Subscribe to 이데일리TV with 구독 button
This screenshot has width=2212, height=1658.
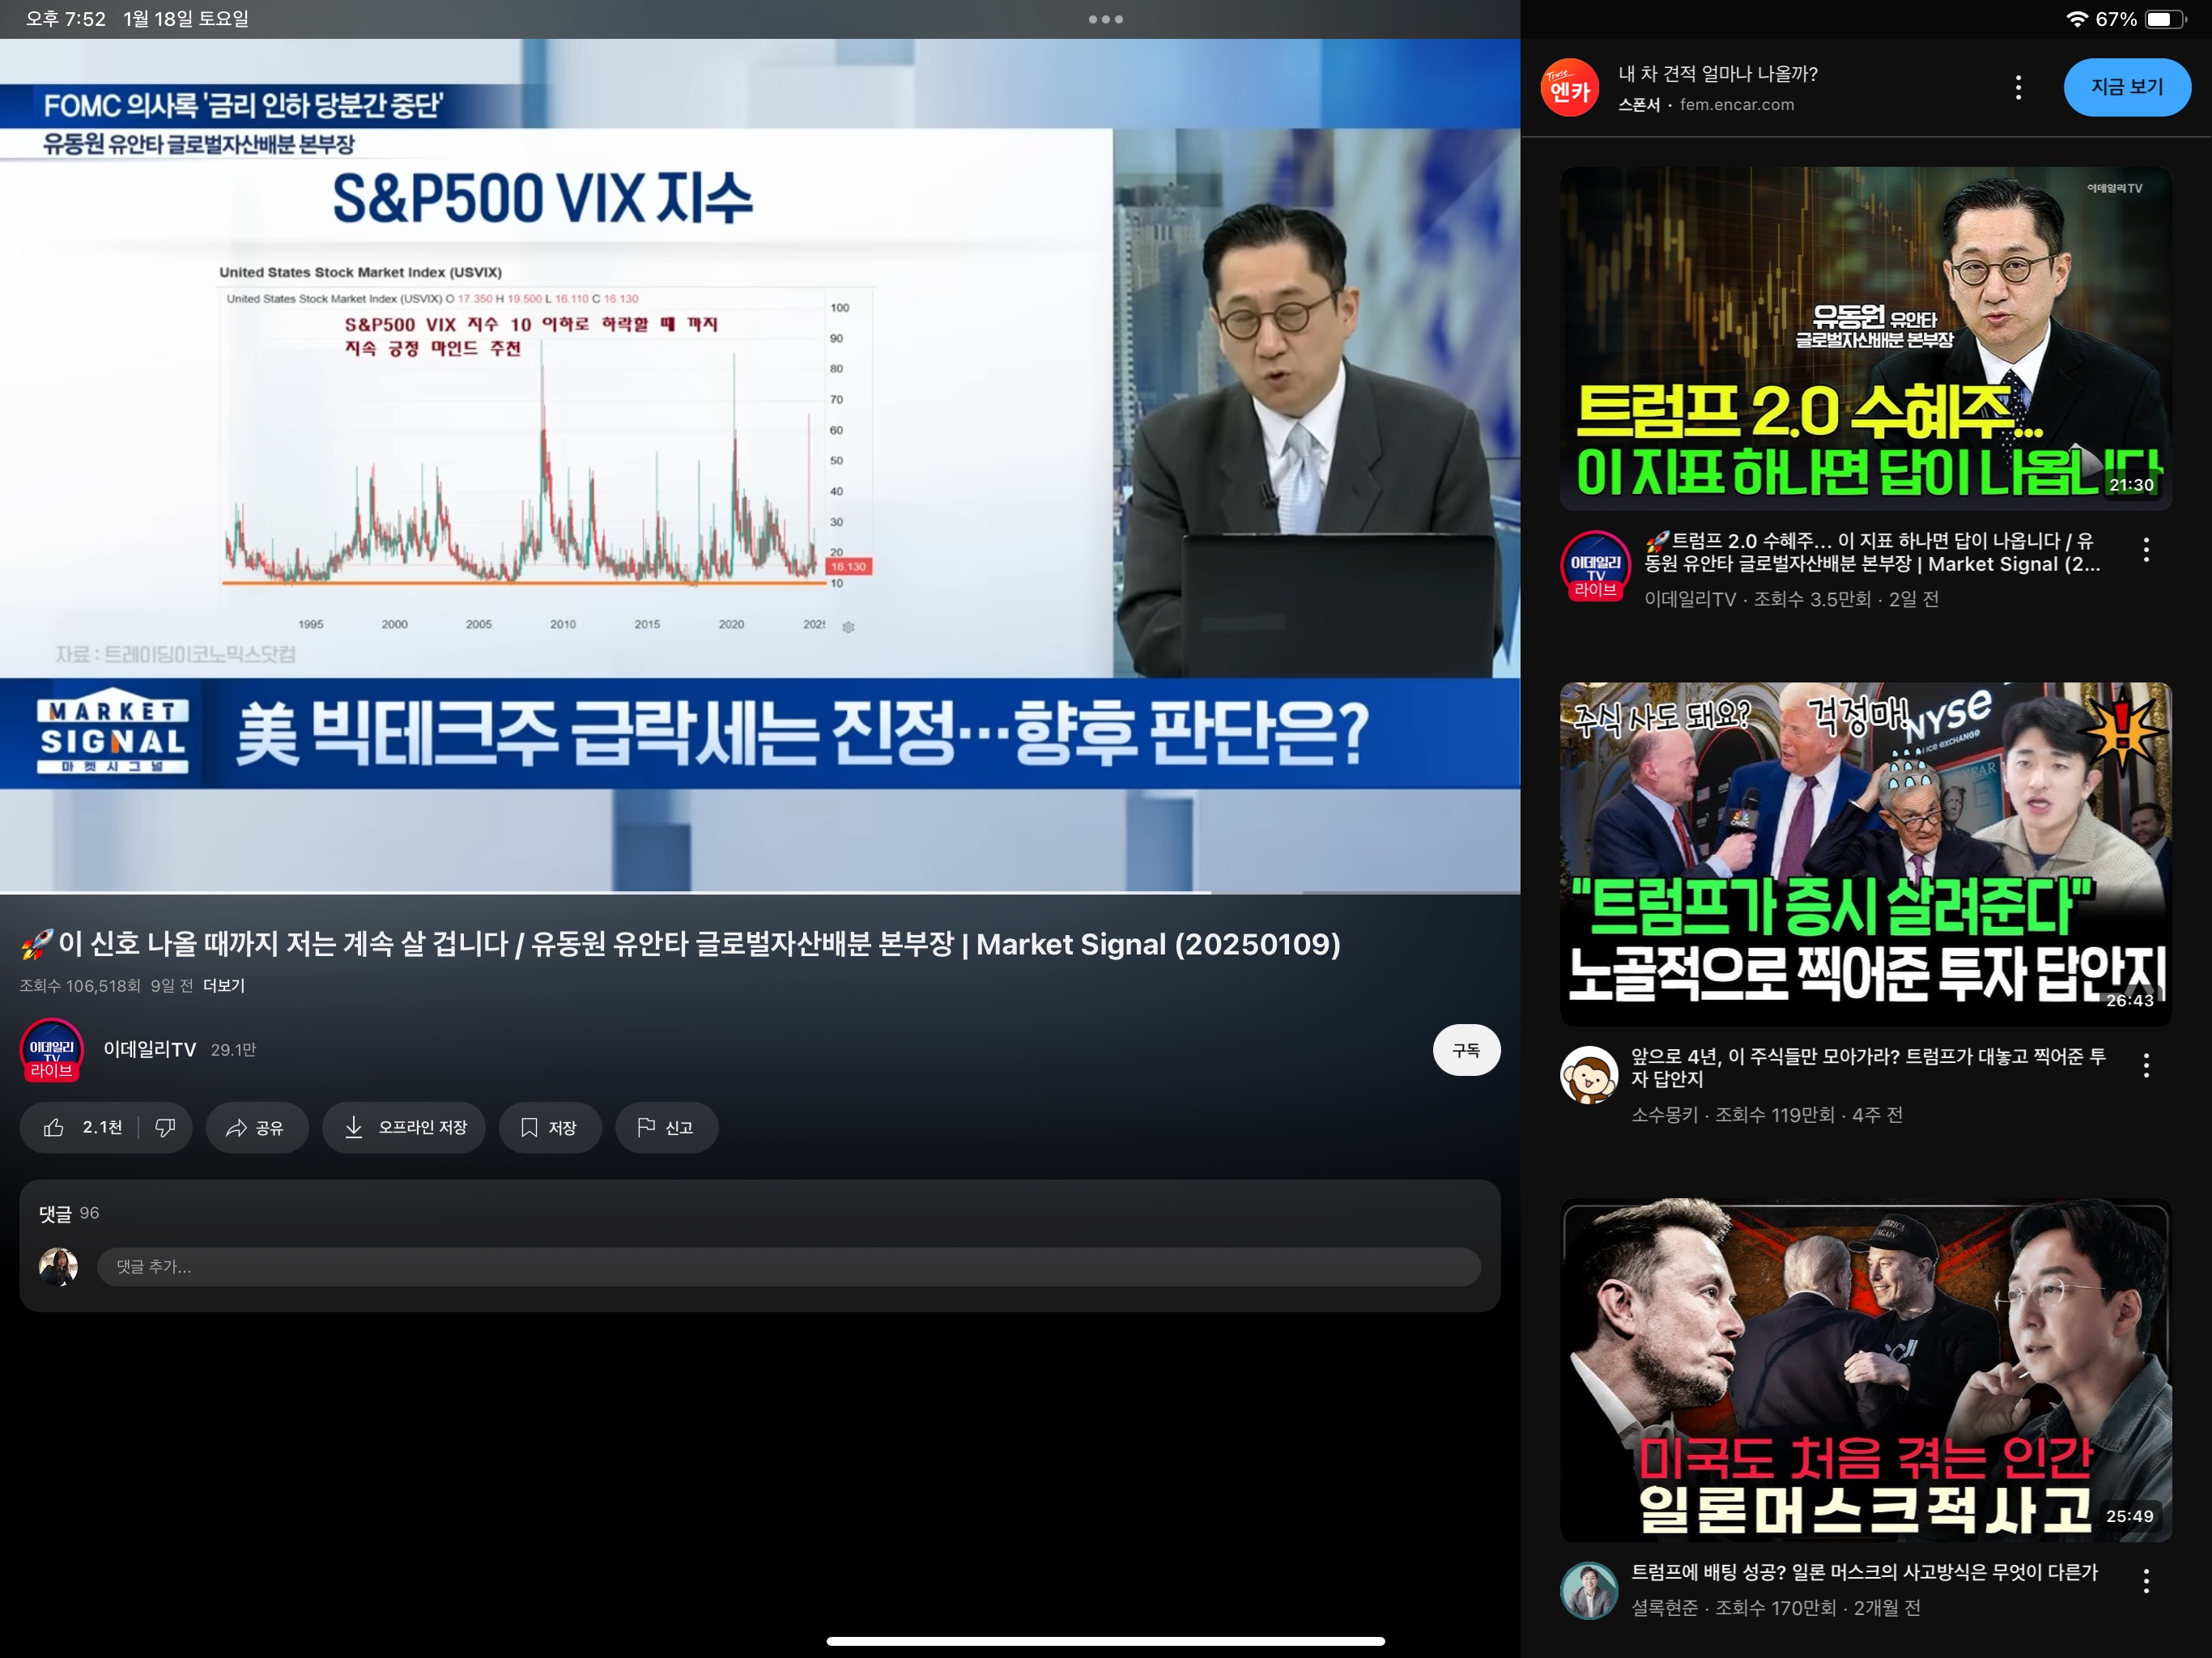pos(1466,1050)
